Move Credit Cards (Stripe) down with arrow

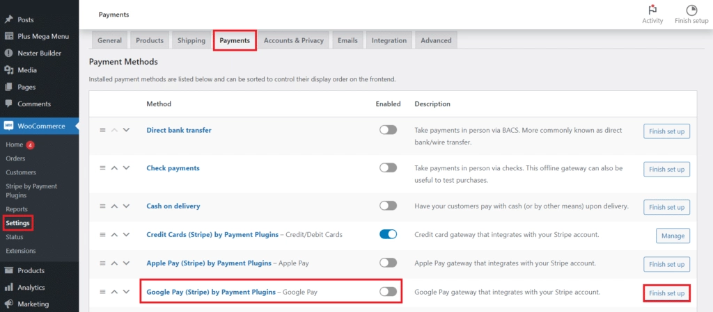click(x=127, y=234)
